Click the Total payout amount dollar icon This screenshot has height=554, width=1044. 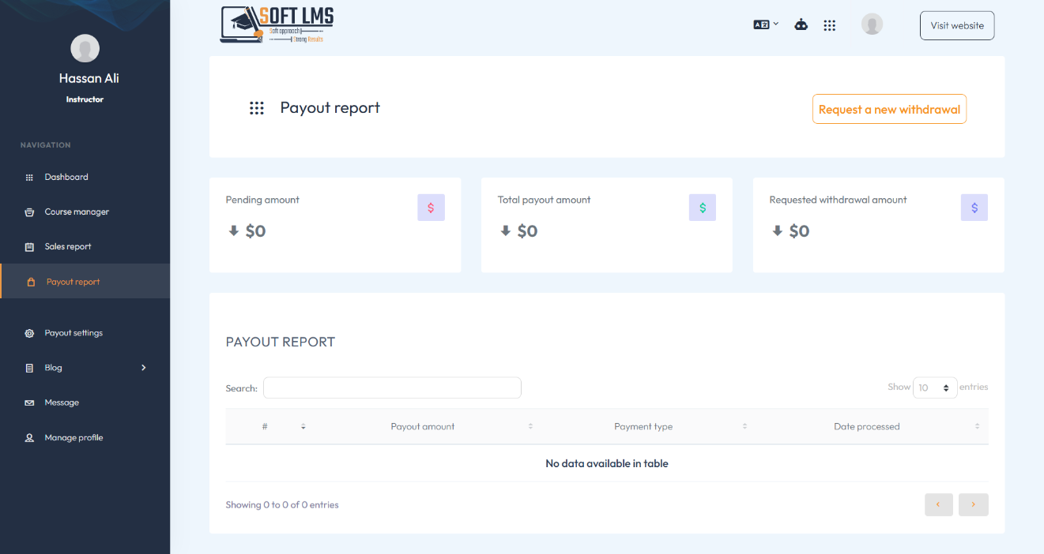click(x=703, y=208)
